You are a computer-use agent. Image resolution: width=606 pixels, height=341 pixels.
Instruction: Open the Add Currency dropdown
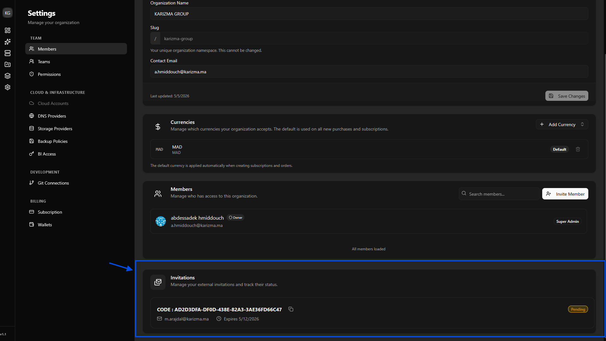562,125
